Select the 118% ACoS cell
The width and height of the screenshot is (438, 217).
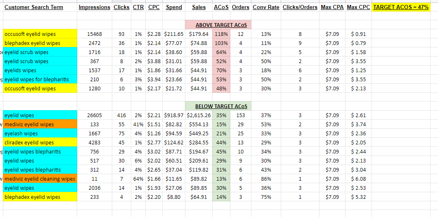[222, 34]
